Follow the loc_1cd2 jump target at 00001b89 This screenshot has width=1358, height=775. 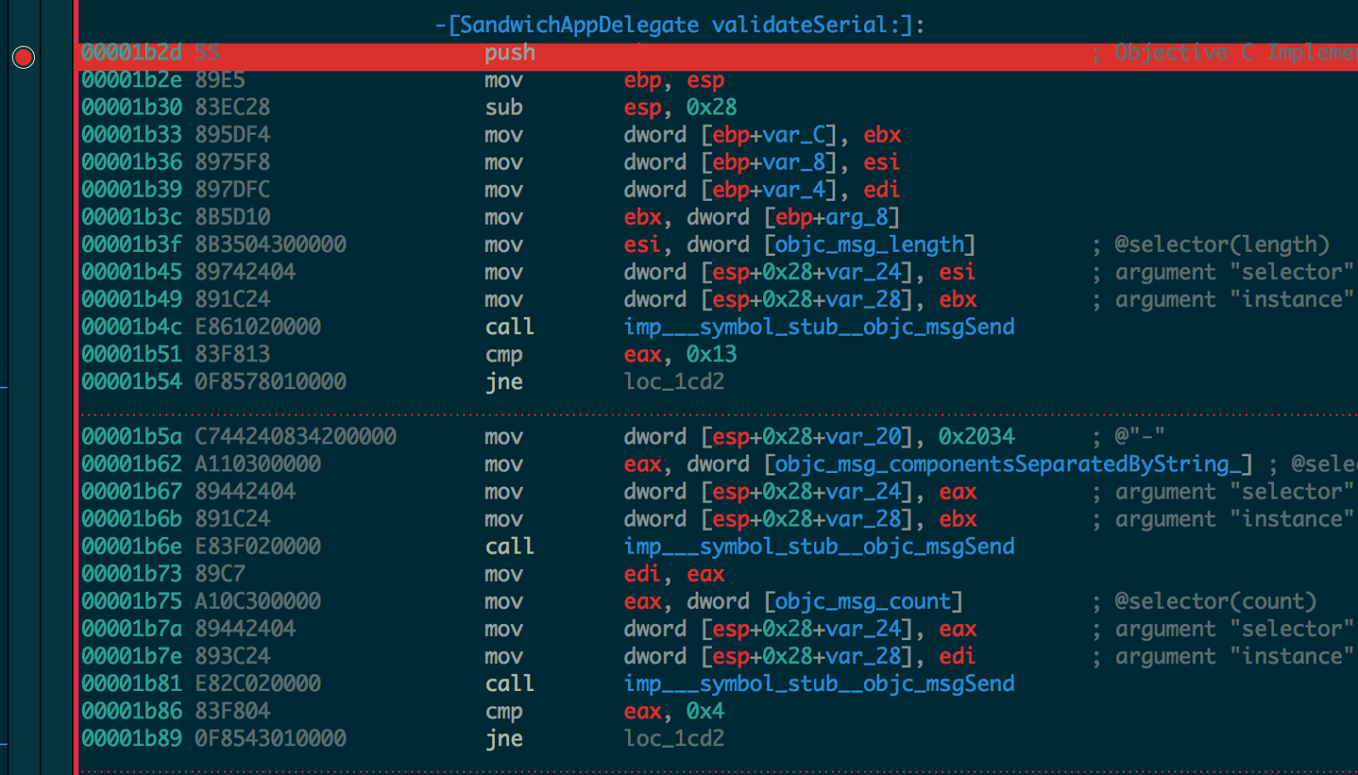tap(674, 739)
